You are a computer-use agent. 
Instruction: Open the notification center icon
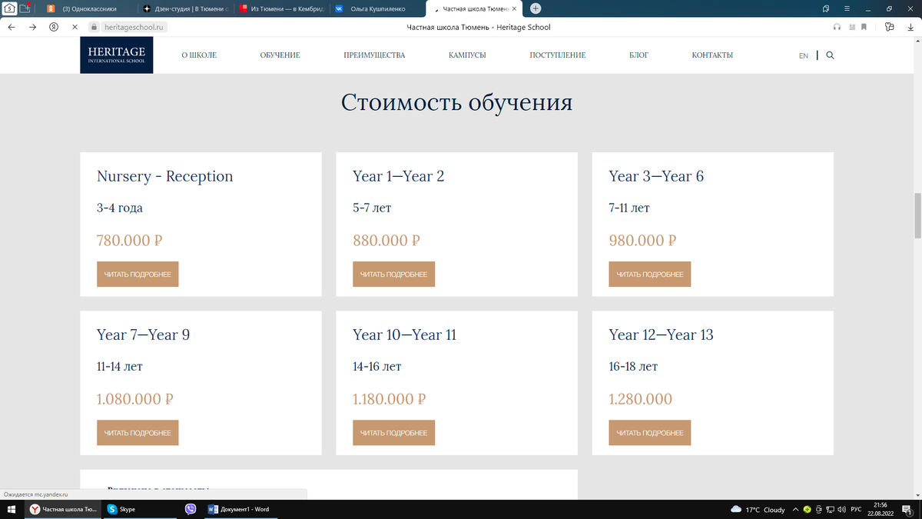pyautogui.click(x=909, y=509)
